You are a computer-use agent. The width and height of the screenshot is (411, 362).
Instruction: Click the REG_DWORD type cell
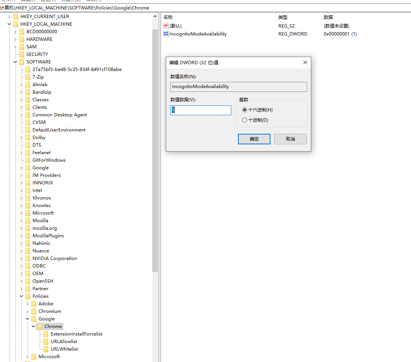293,34
